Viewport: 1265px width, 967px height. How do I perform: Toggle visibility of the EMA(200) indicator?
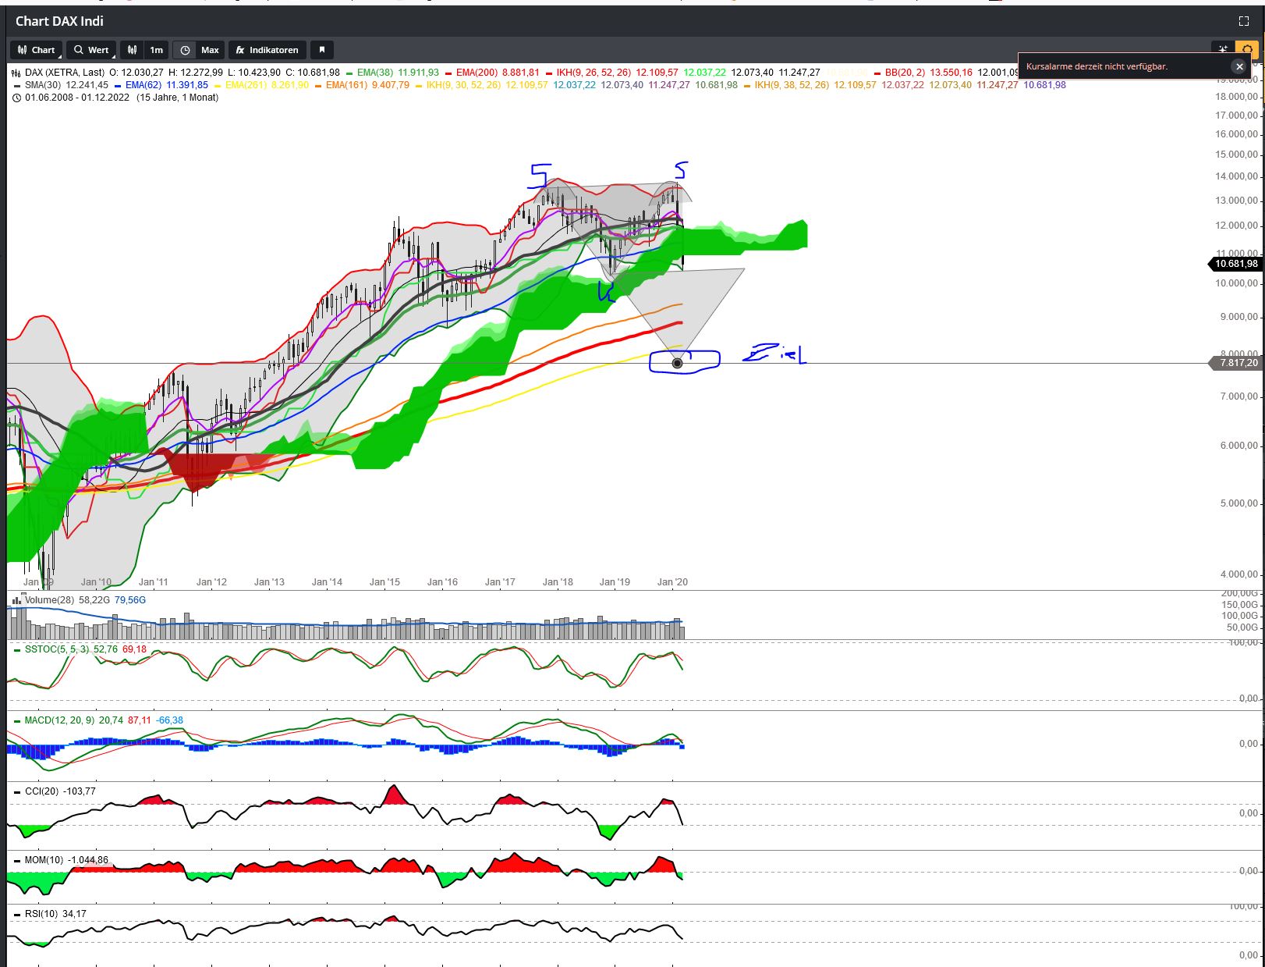[448, 72]
